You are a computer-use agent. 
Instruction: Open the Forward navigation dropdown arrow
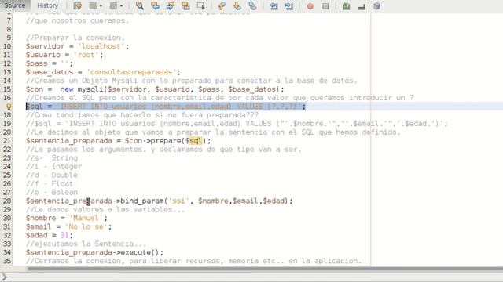[121, 5]
